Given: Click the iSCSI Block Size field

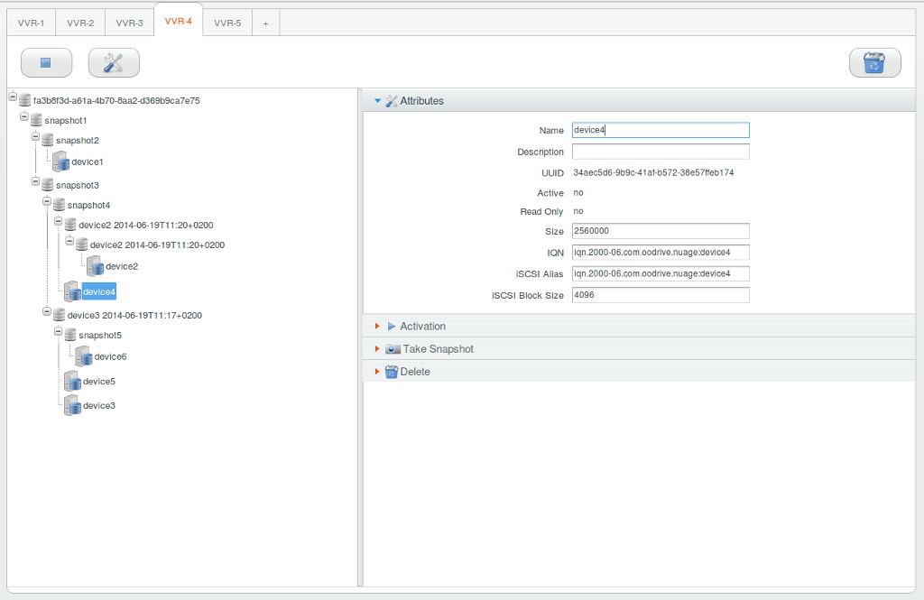Looking at the screenshot, I should (x=660, y=294).
